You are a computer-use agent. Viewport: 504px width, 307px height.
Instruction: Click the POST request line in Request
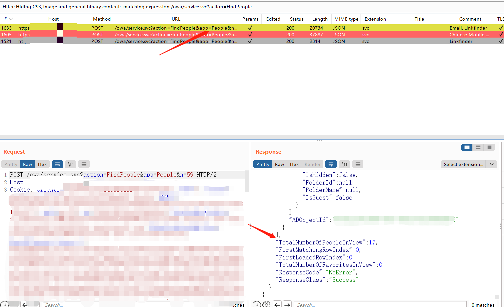point(113,175)
